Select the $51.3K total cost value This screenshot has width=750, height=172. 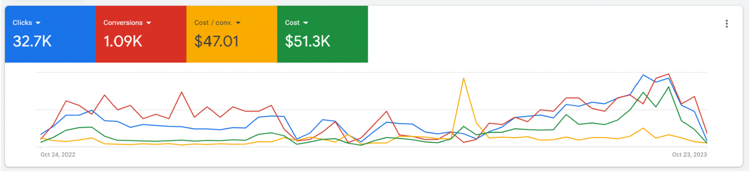pyautogui.click(x=307, y=41)
